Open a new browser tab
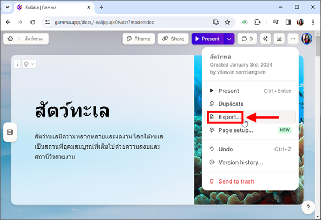The width and height of the screenshot is (321, 220). point(101,8)
